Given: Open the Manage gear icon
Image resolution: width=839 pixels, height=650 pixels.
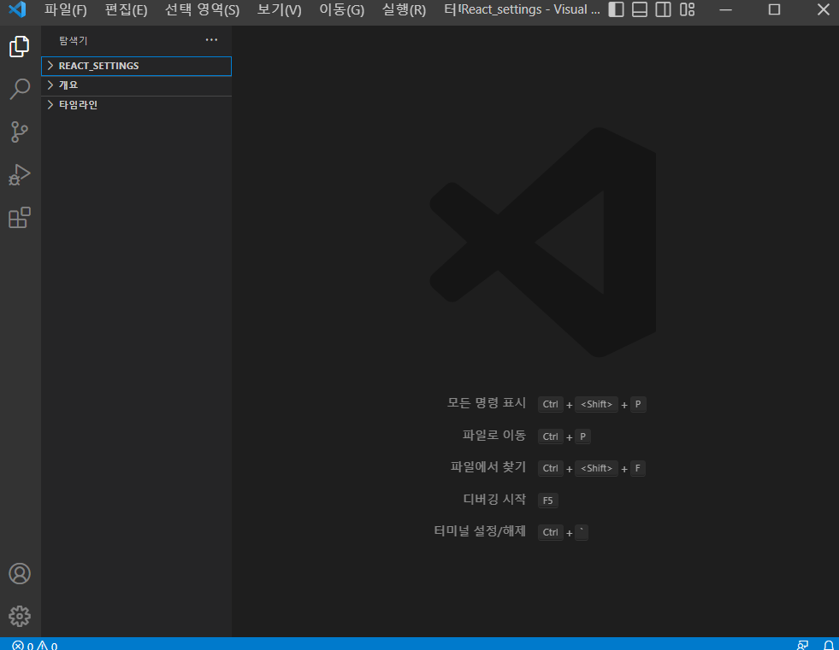Looking at the screenshot, I should [x=20, y=617].
